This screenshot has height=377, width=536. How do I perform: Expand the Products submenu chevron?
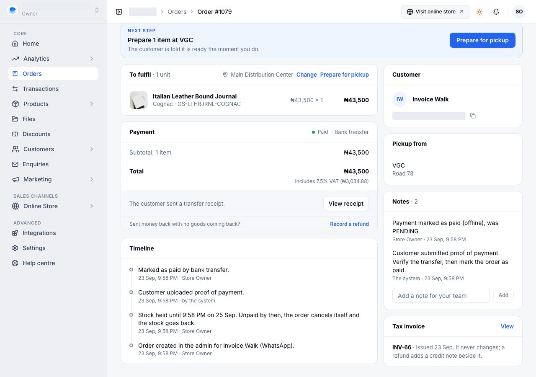pyautogui.click(x=92, y=104)
